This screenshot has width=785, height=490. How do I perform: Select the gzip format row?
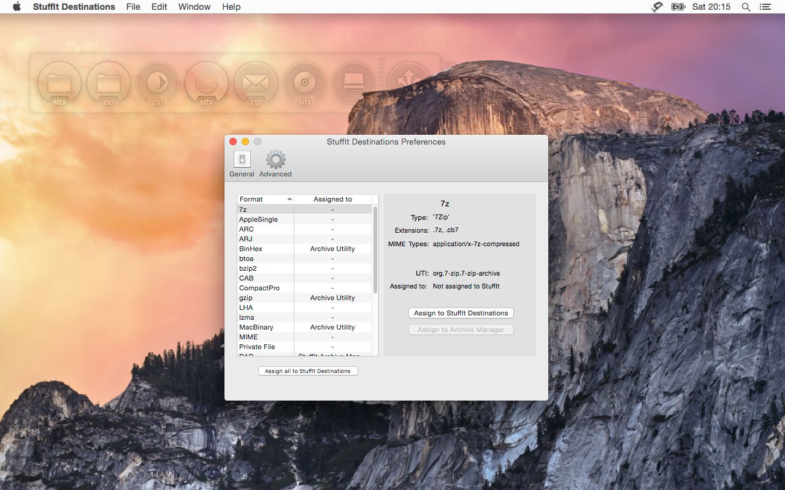[305, 298]
